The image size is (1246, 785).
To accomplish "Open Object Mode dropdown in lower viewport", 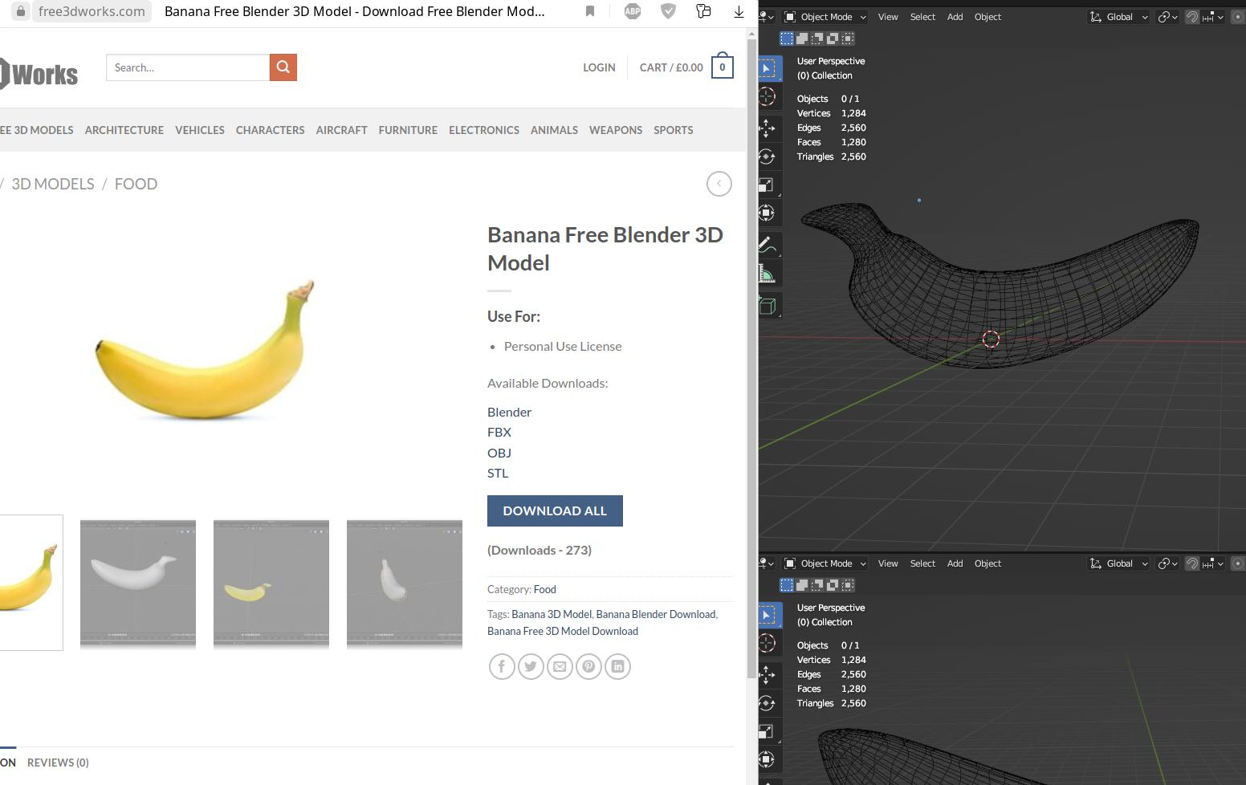I will [x=825, y=563].
